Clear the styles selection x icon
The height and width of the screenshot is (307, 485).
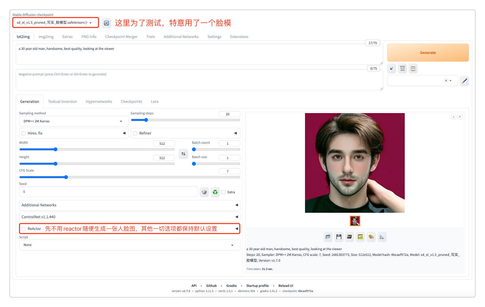coord(446,81)
